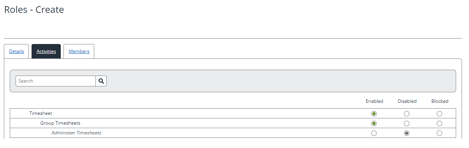Select Disabled radio for Timesheet
The width and height of the screenshot is (469, 148).
click(407, 114)
